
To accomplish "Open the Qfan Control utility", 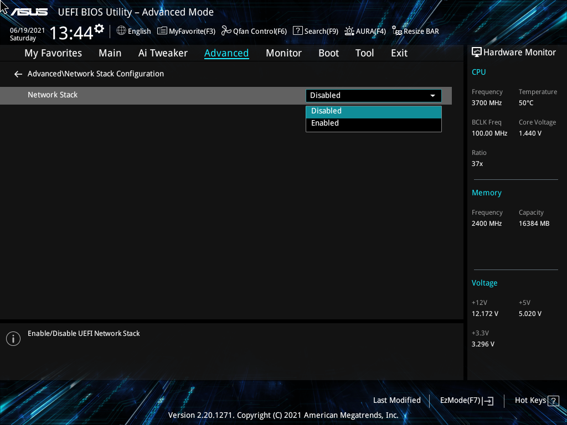I will coord(254,31).
